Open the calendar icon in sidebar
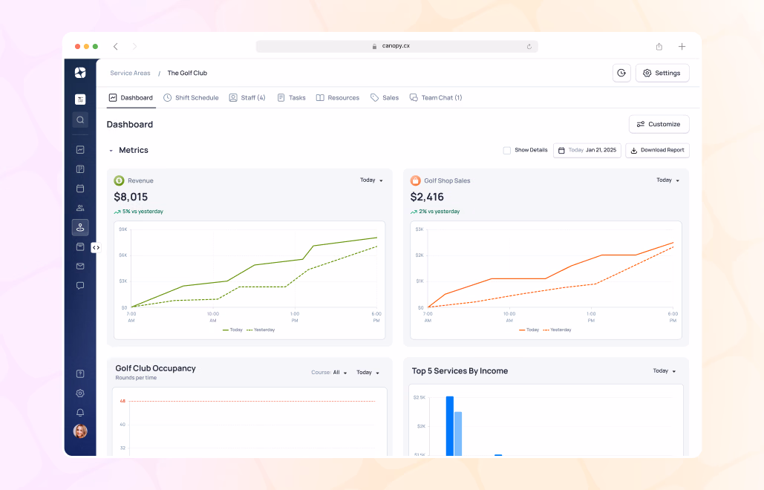 point(80,189)
